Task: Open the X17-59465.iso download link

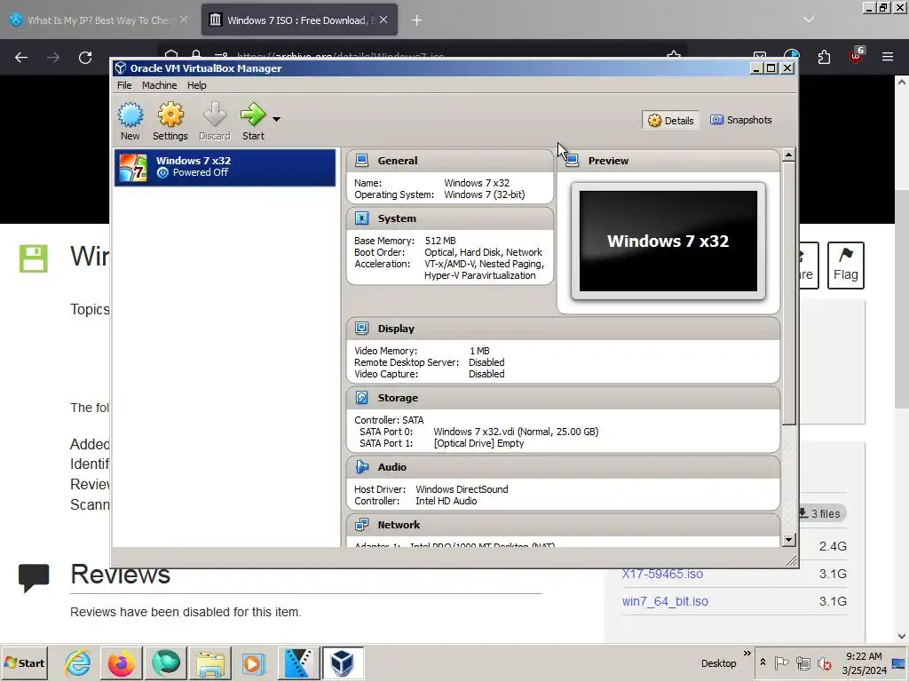Action: tap(662, 574)
